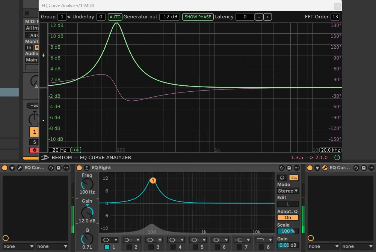376x252 pixels.
Task: Turn off Adapt. Q in EQ Eight
Action: click(288, 217)
